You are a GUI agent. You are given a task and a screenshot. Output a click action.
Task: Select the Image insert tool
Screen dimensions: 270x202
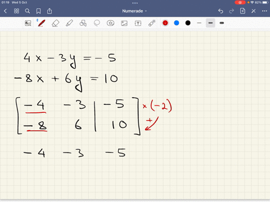click(x=124, y=23)
